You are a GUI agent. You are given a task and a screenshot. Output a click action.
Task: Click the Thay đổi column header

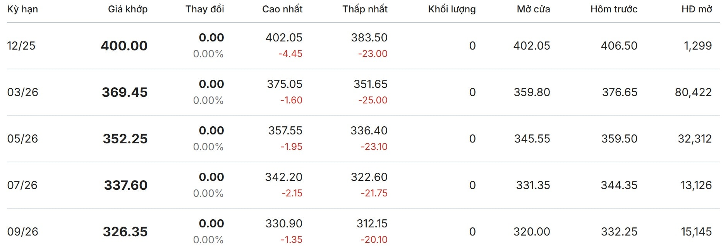click(x=204, y=9)
